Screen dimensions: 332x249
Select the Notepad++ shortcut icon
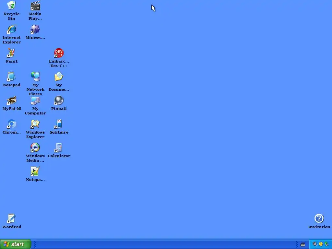click(x=35, y=172)
